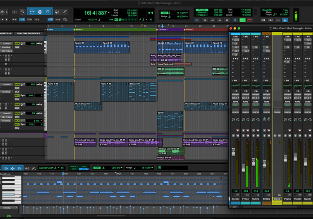Viewport: 313px width, 219px height.
Task: Click Fast Forward transport button
Action: pyautogui.click(x=220, y=20)
